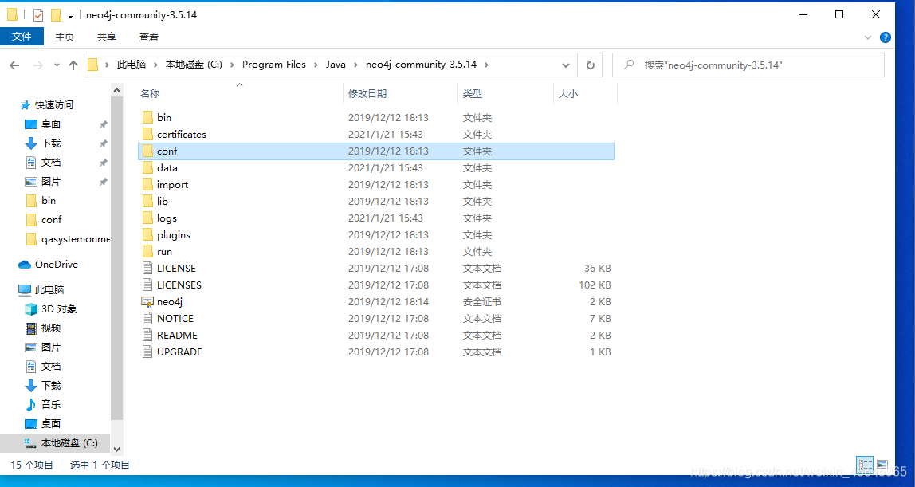This screenshot has height=487, width=915.
Task: Select the UPGRADE text file icon
Action: 147,352
